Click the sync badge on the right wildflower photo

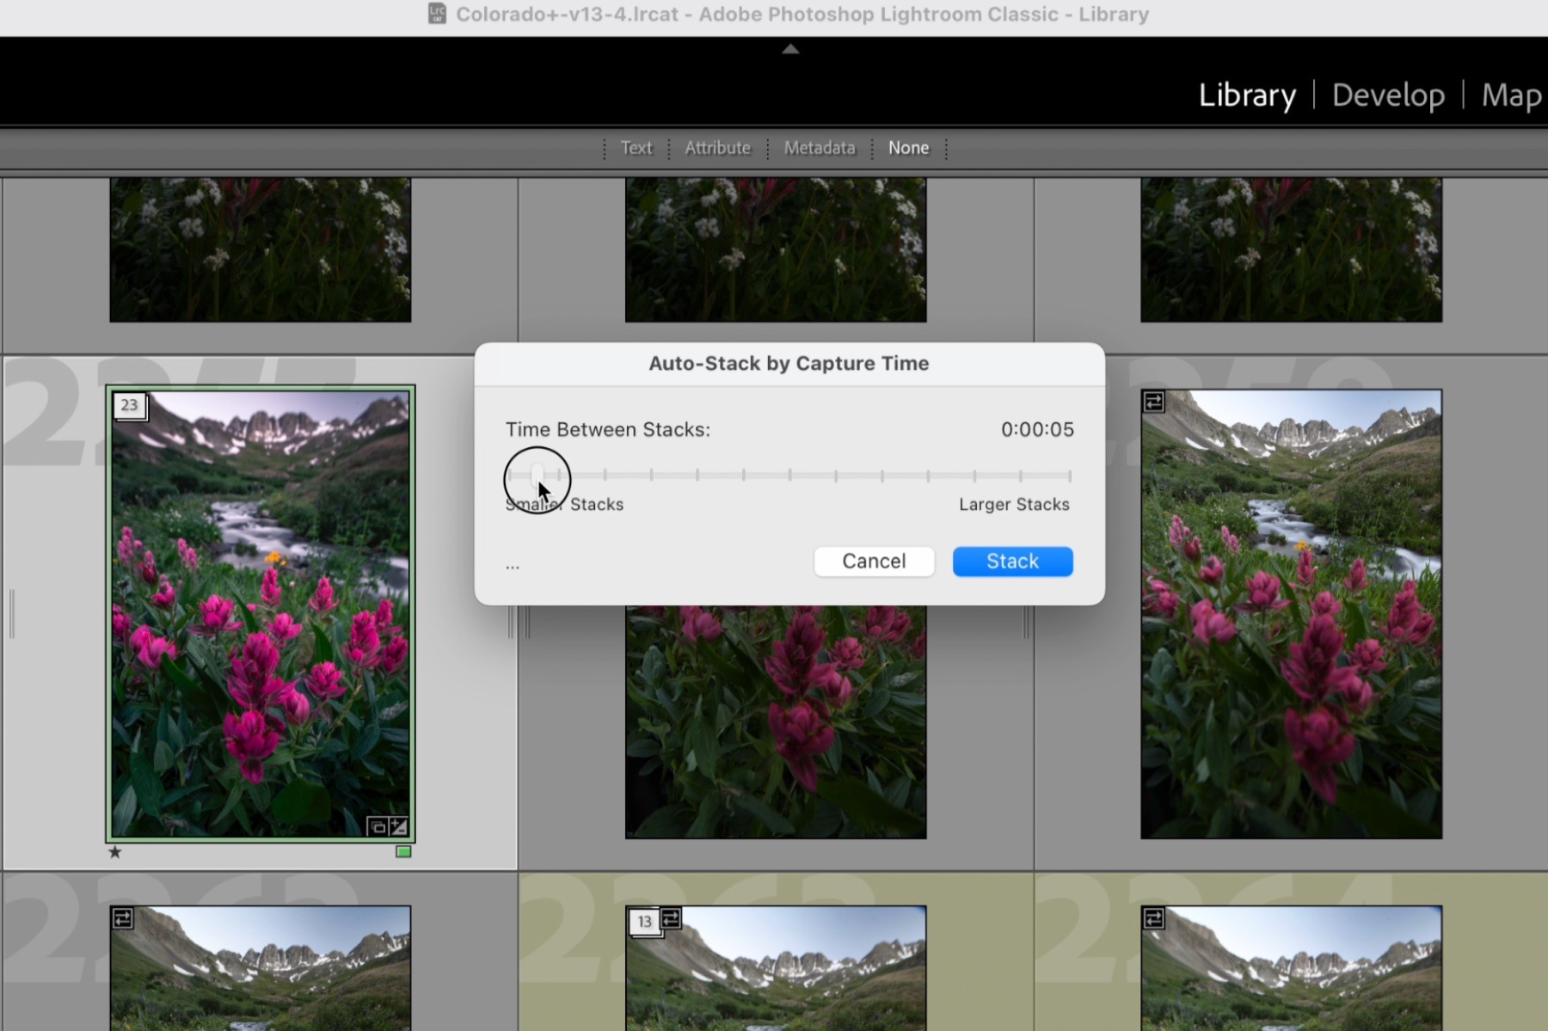pos(1153,402)
